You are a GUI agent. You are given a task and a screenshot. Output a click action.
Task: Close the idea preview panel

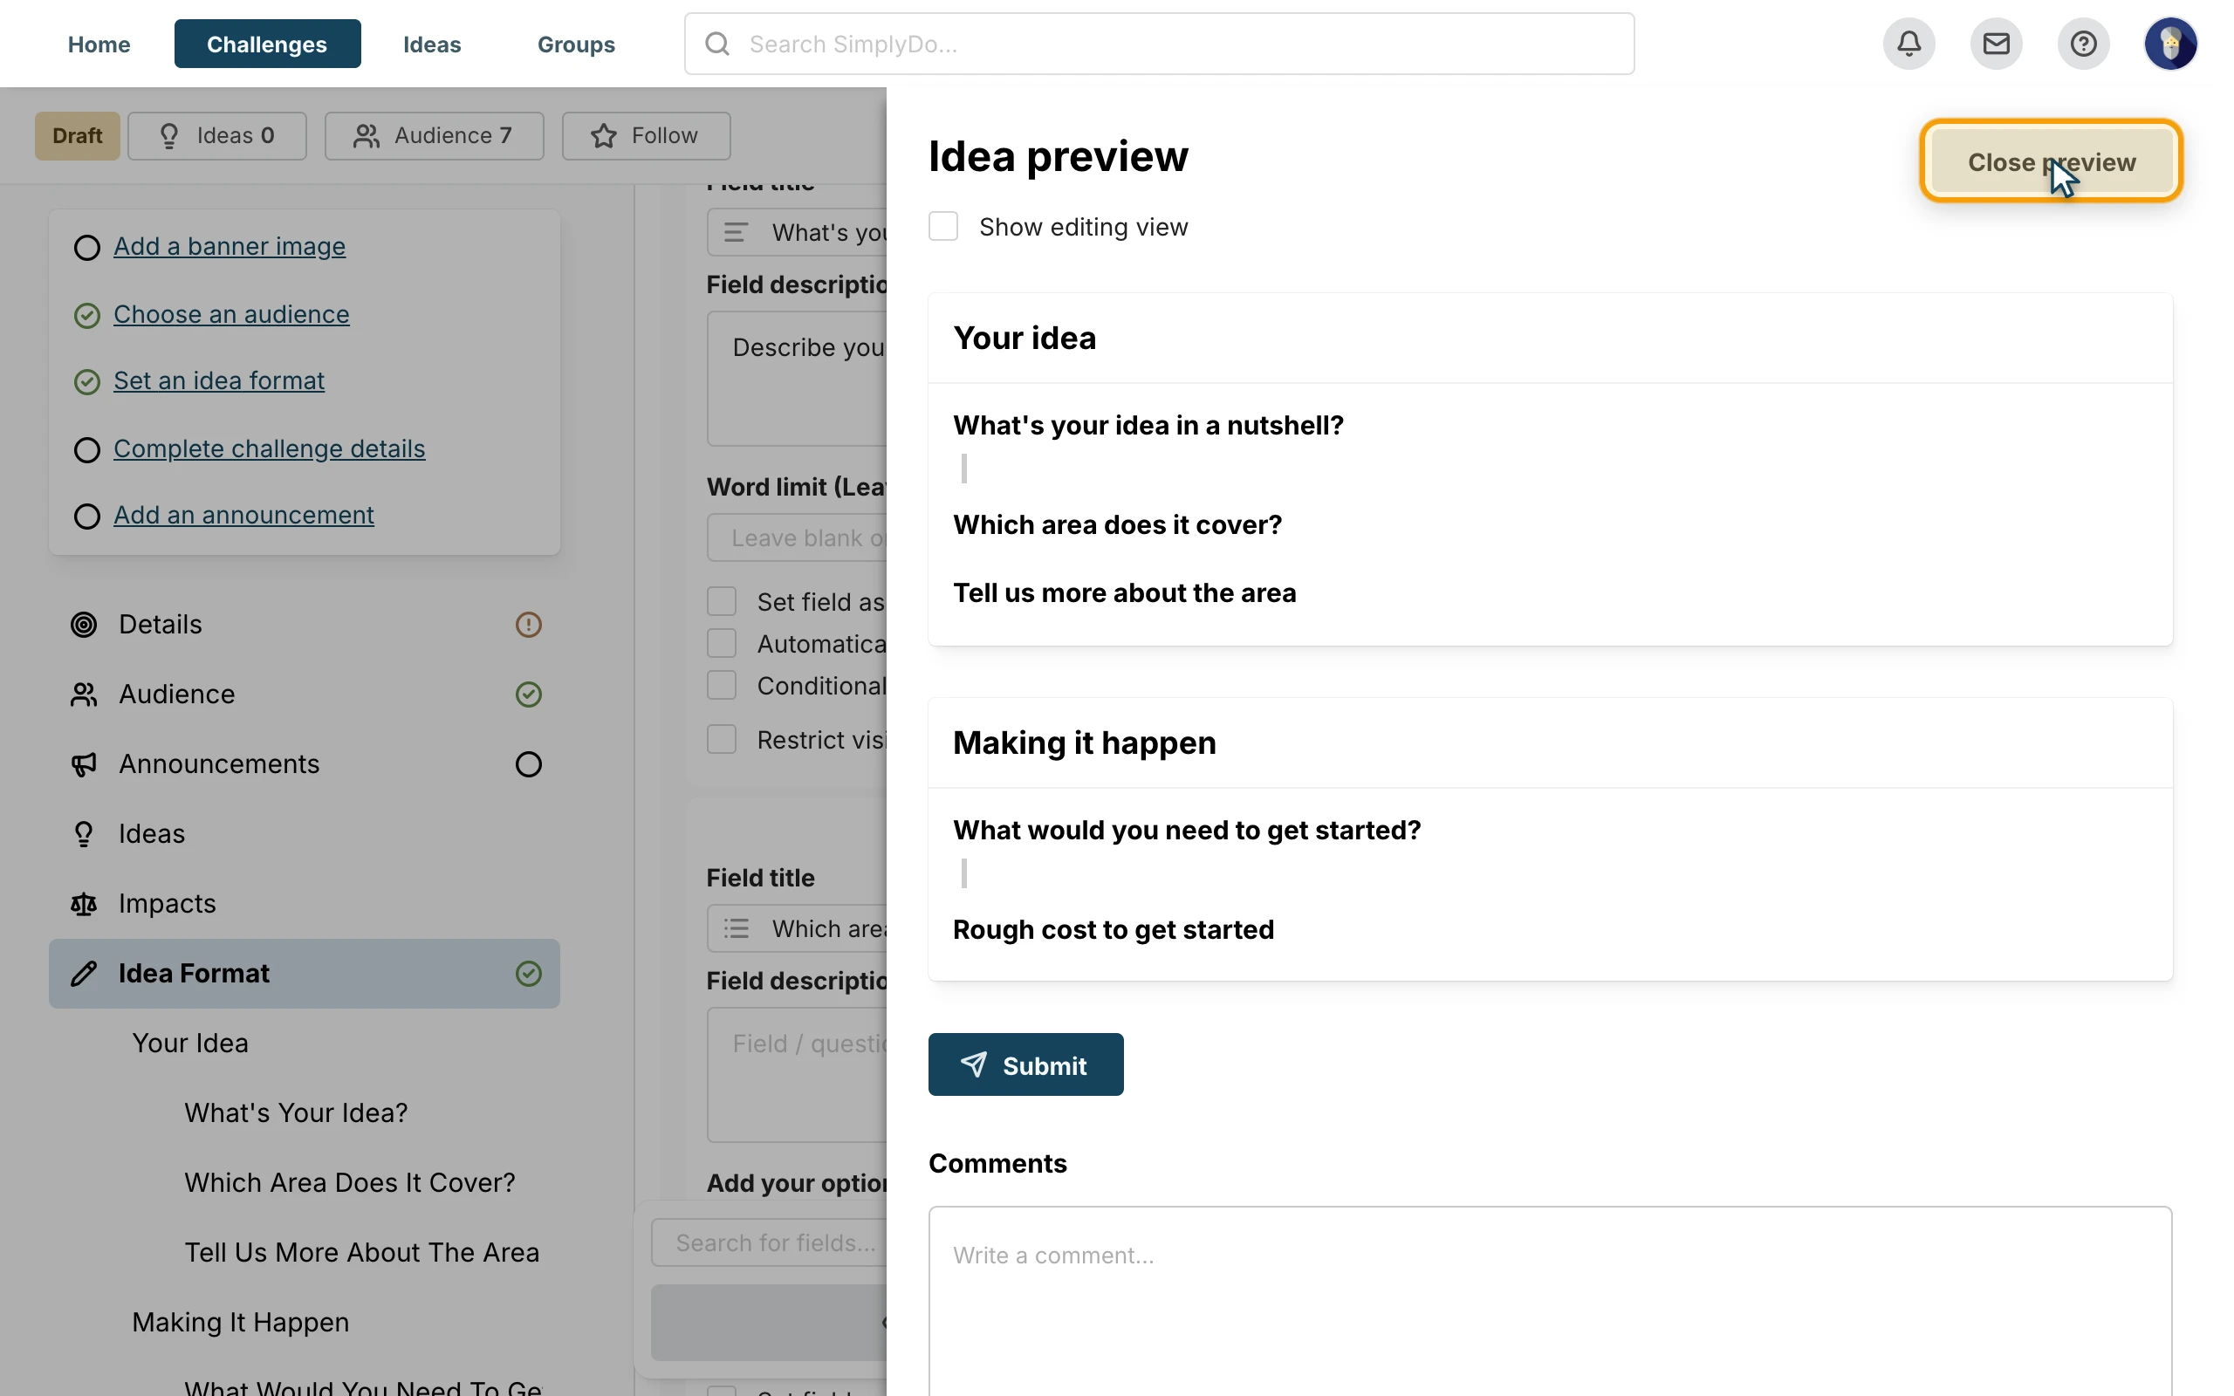click(2052, 161)
